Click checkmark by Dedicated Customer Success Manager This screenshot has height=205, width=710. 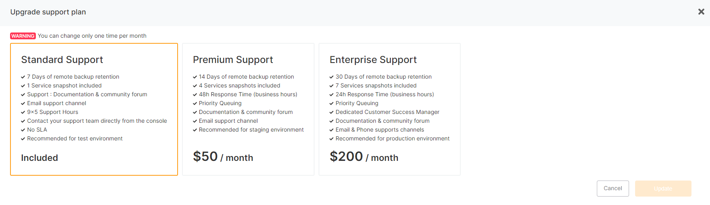(332, 112)
